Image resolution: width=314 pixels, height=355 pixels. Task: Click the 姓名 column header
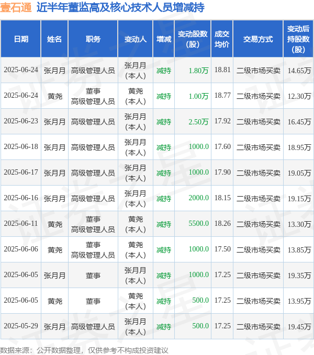[54, 39]
